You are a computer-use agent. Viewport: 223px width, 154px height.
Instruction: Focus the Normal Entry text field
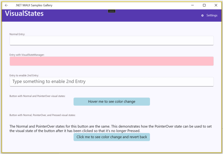(x=111, y=41)
